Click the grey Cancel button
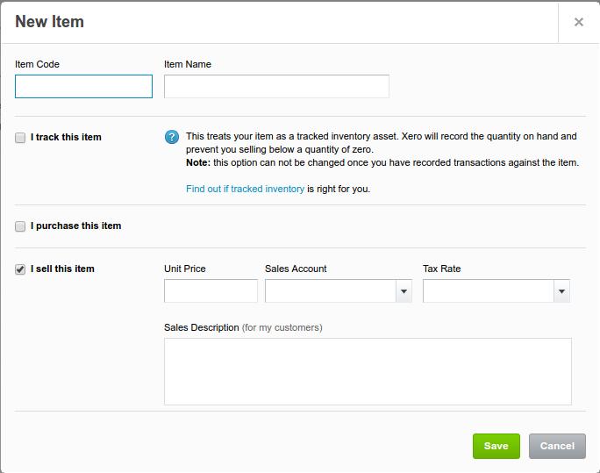The image size is (600, 473). pos(557,446)
